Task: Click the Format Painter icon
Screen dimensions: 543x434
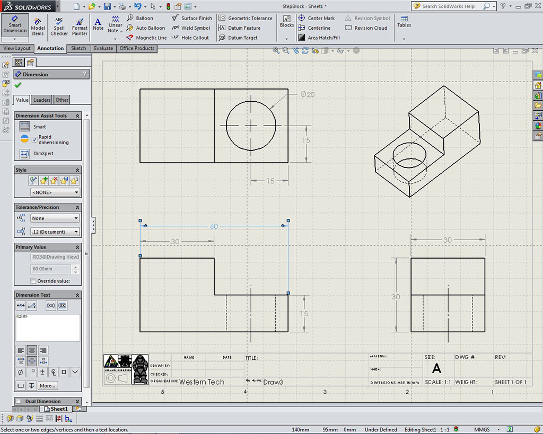Action: [x=80, y=26]
